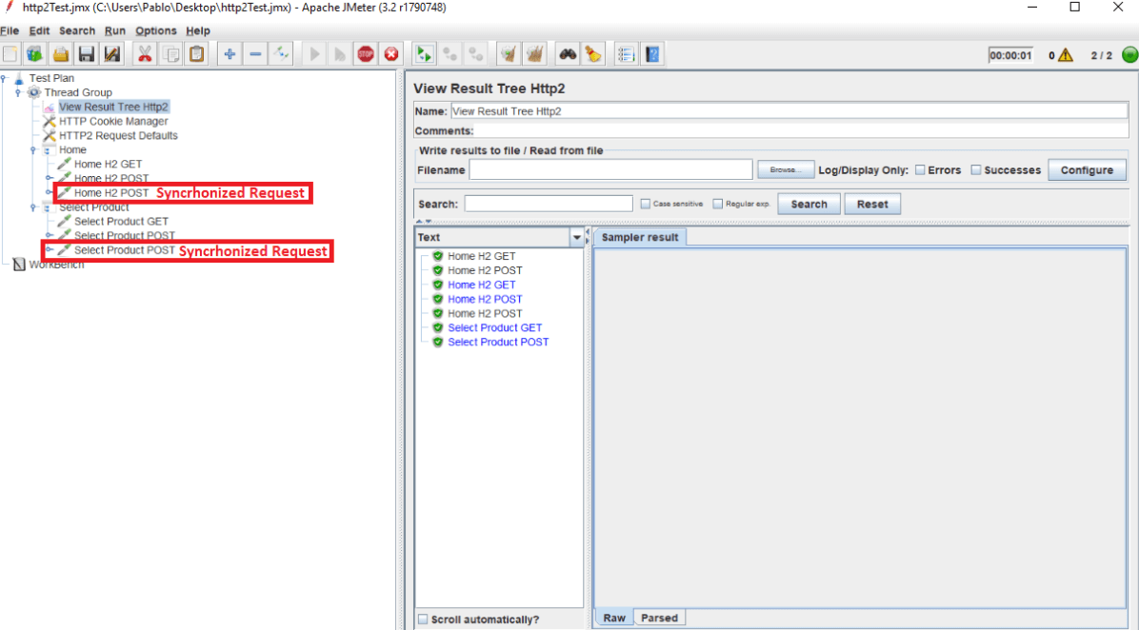Image resolution: width=1139 pixels, height=630 pixels.
Task: Switch to the Parsed tab
Action: (x=660, y=617)
